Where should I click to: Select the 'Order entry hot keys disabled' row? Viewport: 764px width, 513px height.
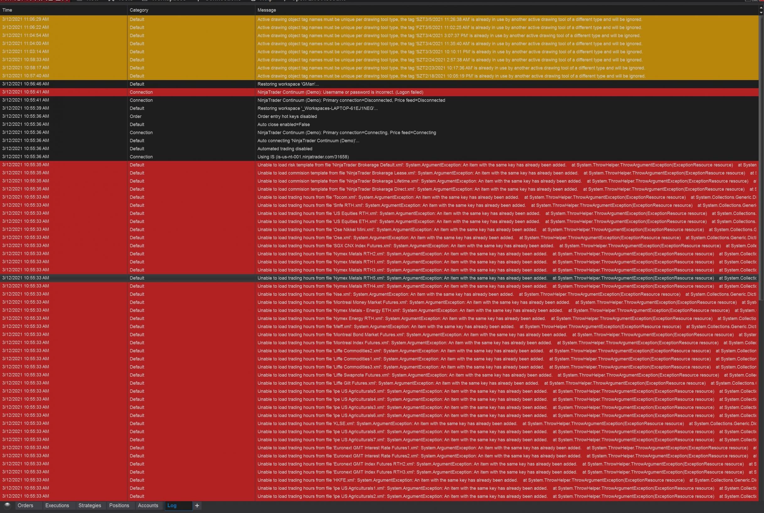point(379,116)
